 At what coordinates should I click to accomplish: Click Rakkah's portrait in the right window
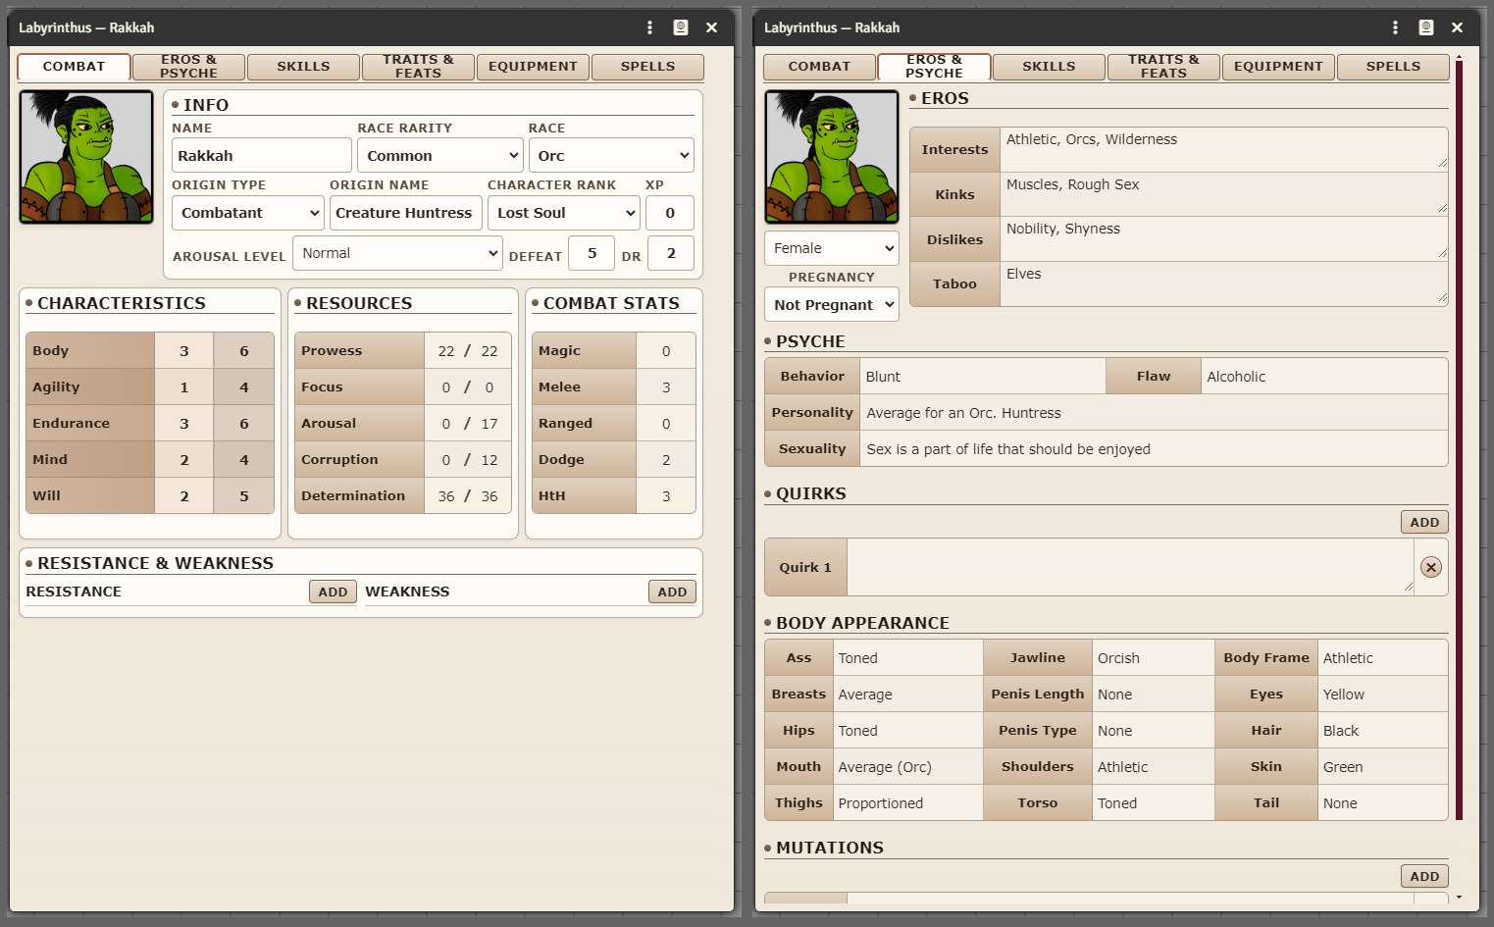[x=832, y=157]
